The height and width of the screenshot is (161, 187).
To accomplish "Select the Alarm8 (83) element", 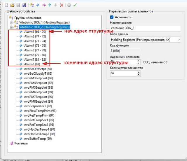I will (32, 64).
